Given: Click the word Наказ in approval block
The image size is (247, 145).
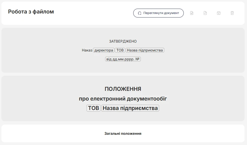Looking at the screenshot, I should coord(87,50).
